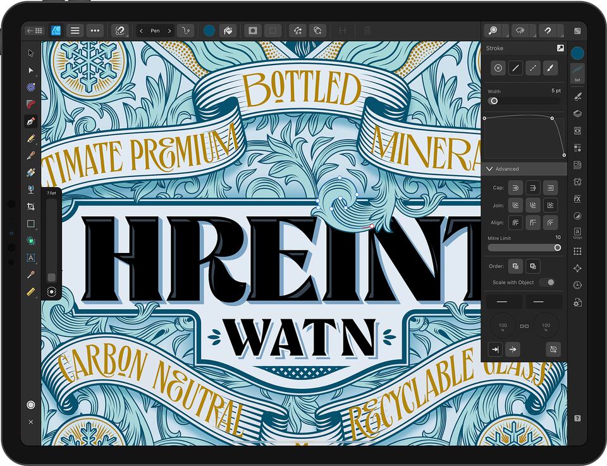
Task: Collapse the Advanced stroke section
Action: 491,169
